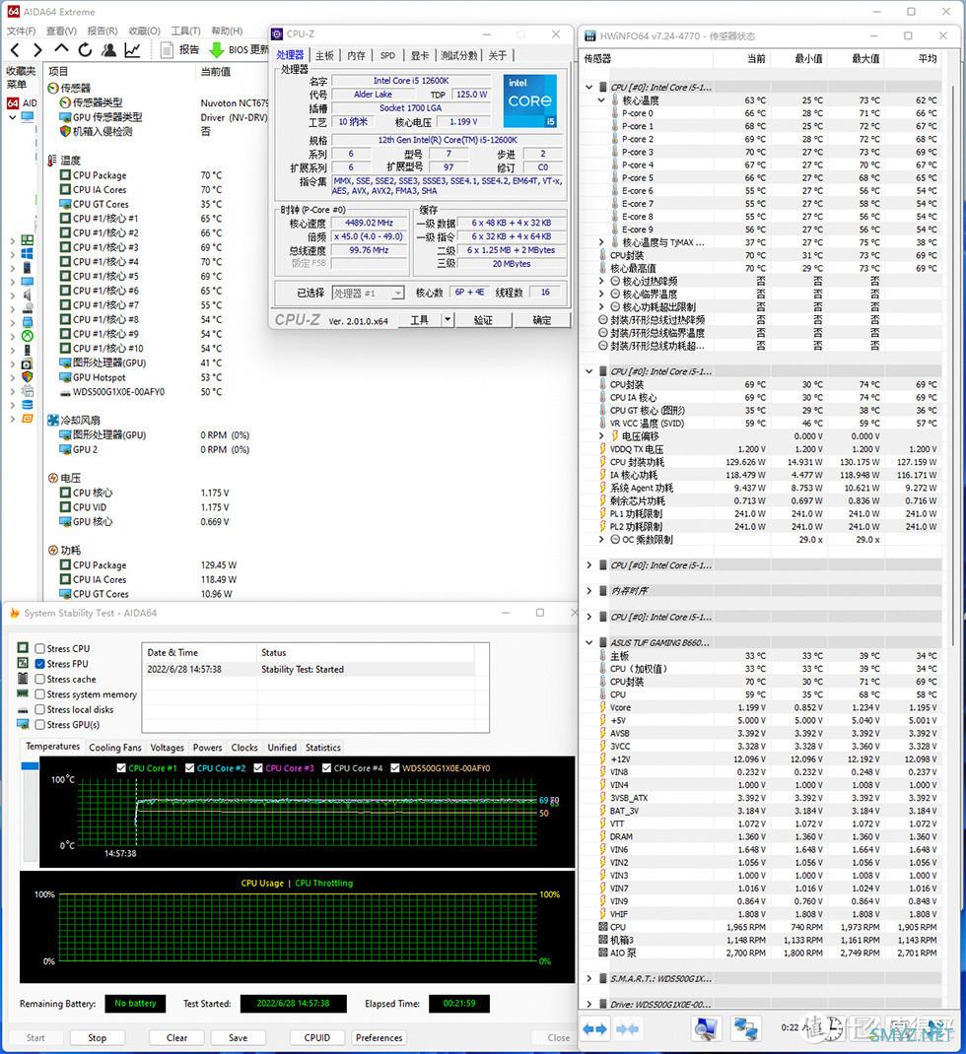Select AIDA64 sidebar Xbox DirectX icon
The image size is (966, 1054).
(27, 336)
